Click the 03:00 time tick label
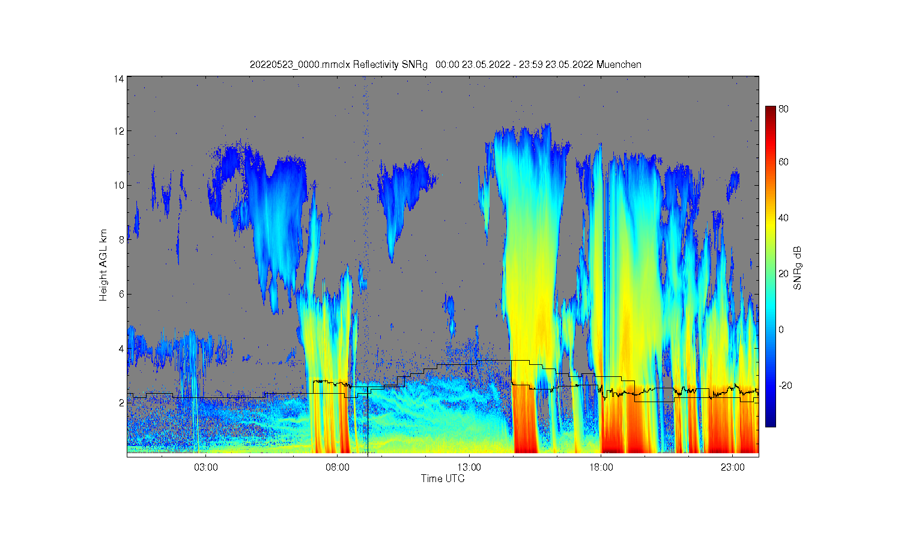Image resolution: width=901 pixels, height=541 pixels. (x=205, y=468)
